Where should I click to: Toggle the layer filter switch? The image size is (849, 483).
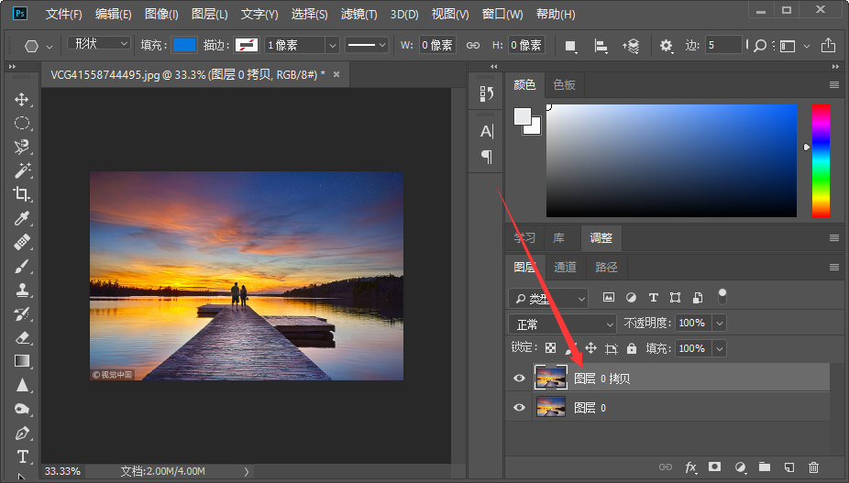point(722,296)
